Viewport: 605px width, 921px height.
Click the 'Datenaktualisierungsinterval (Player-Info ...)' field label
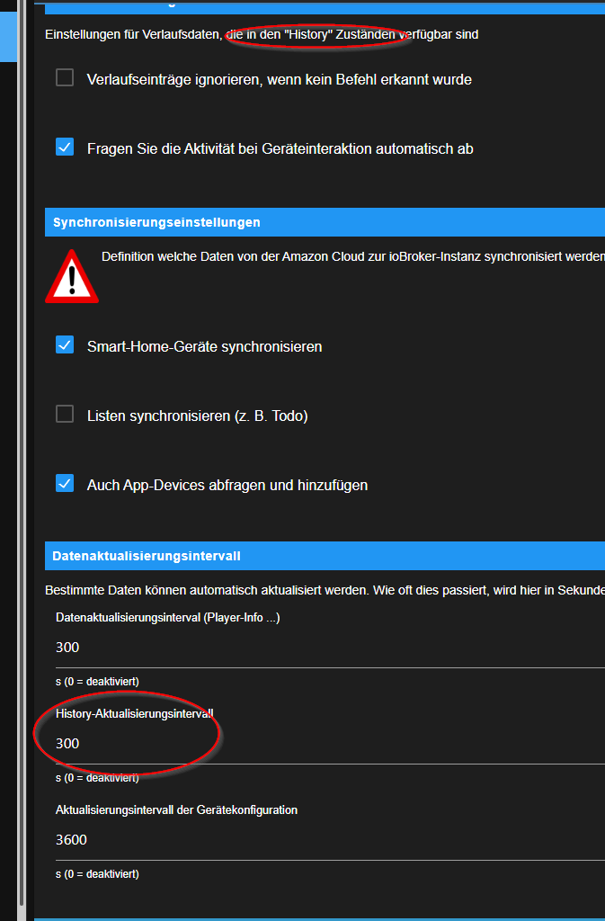pyautogui.click(x=168, y=618)
